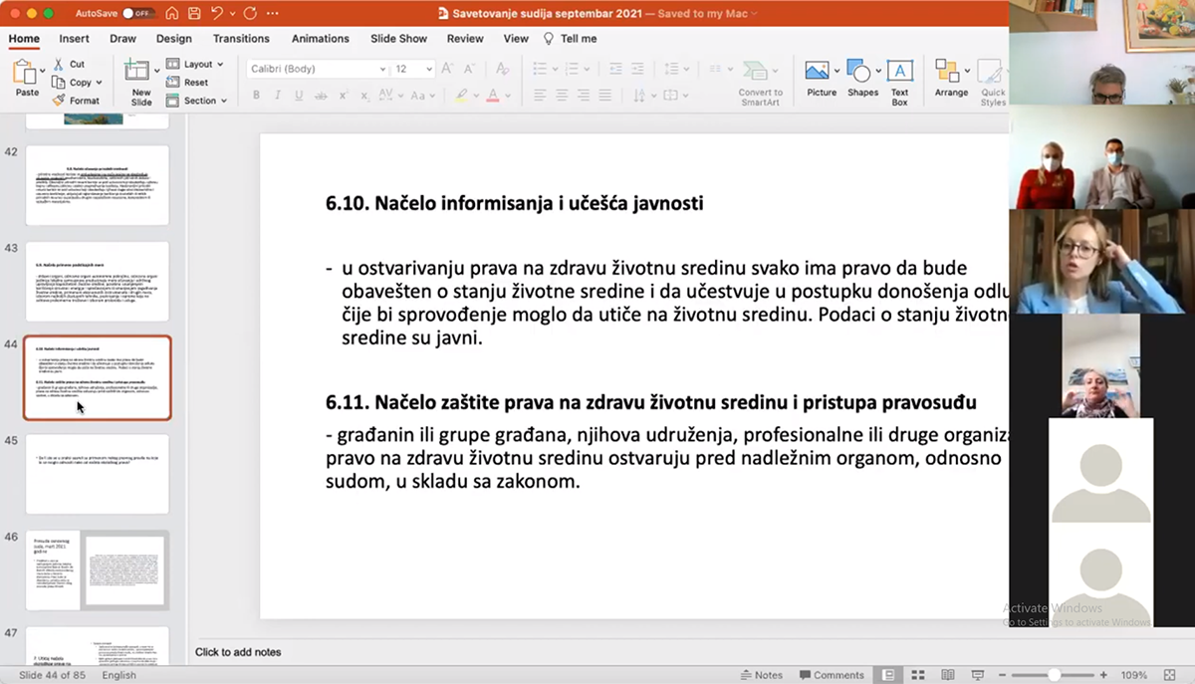Open the Design tab
The height and width of the screenshot is (684, 1195).
[x=173, y=39]
